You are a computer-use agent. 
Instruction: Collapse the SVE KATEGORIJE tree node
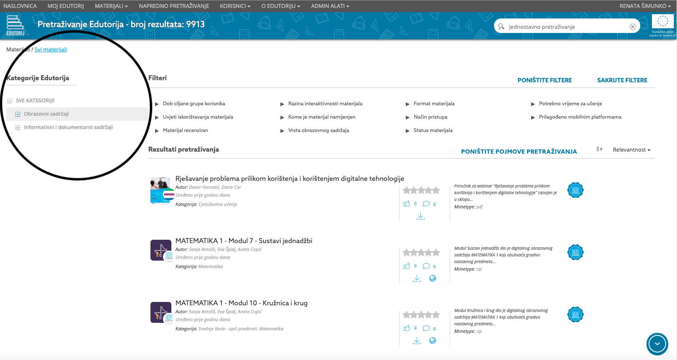[x=10, y=101]
